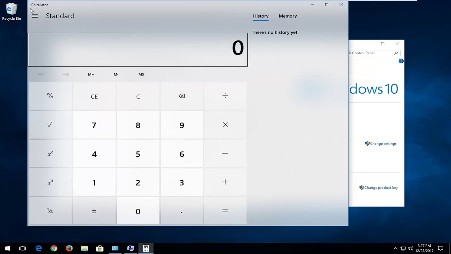Screen dimensions: 451x254
Task: Tap digit 0 on the keypad
Action: [x=138, y=211]
